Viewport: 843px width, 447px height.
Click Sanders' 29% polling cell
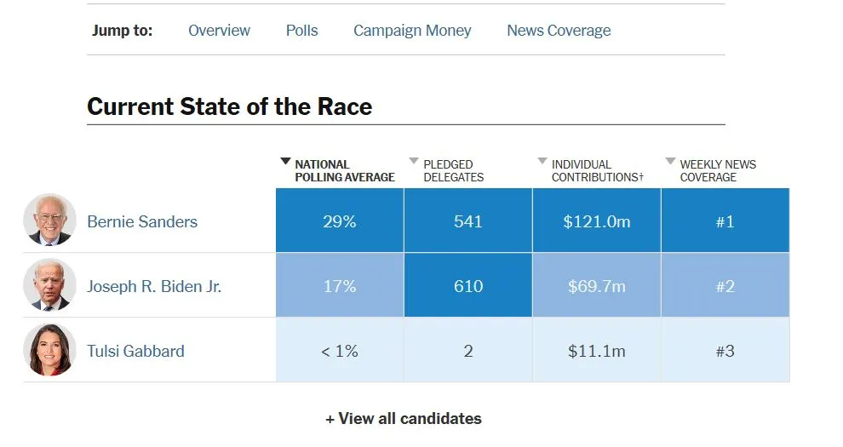(339, 221)
